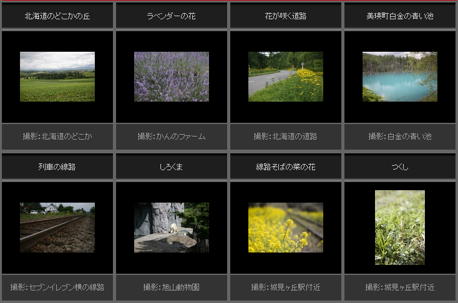Image resolution: width=458 pixels, height=303 pixels.
Task: Click caption 撮影:白金の青い池
Action: coord(400,137)
